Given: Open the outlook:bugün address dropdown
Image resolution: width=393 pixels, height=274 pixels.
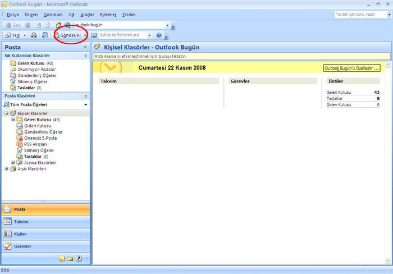Looking at the screenshot, I should pyautogui.click(x=167, y=25).
